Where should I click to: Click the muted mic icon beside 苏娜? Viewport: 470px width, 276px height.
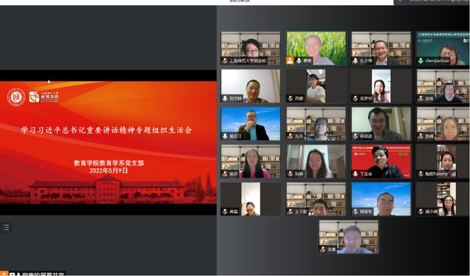(x=290, y=99)
